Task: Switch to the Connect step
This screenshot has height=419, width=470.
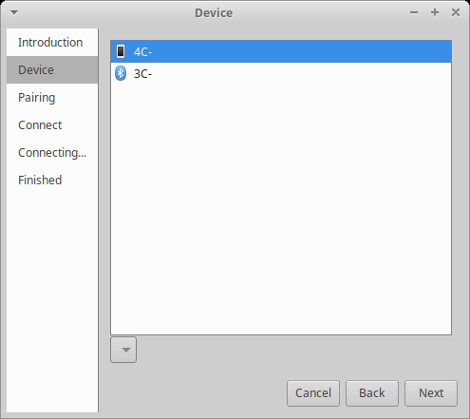Action: (x=52, y=125)
